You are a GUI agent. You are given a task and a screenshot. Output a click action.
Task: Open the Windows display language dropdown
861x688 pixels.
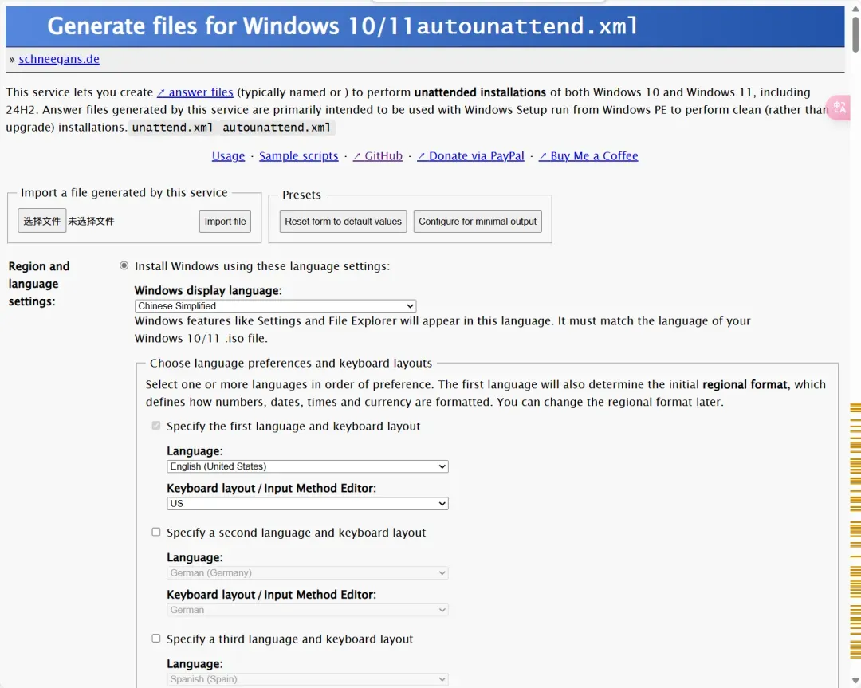(275, 306)
